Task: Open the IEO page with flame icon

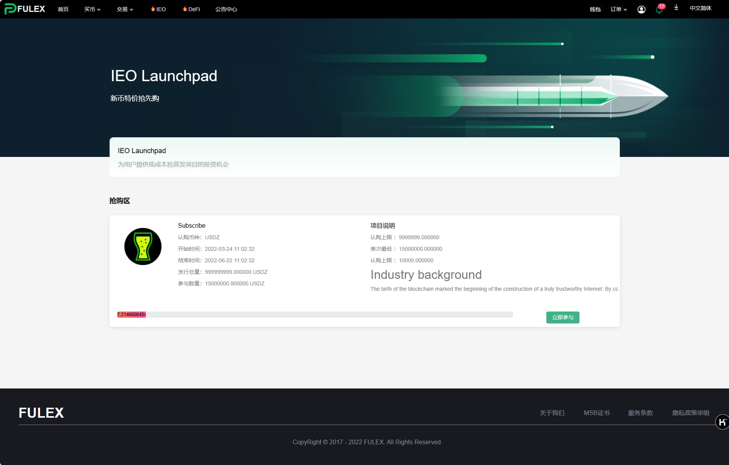Action: 158,9
